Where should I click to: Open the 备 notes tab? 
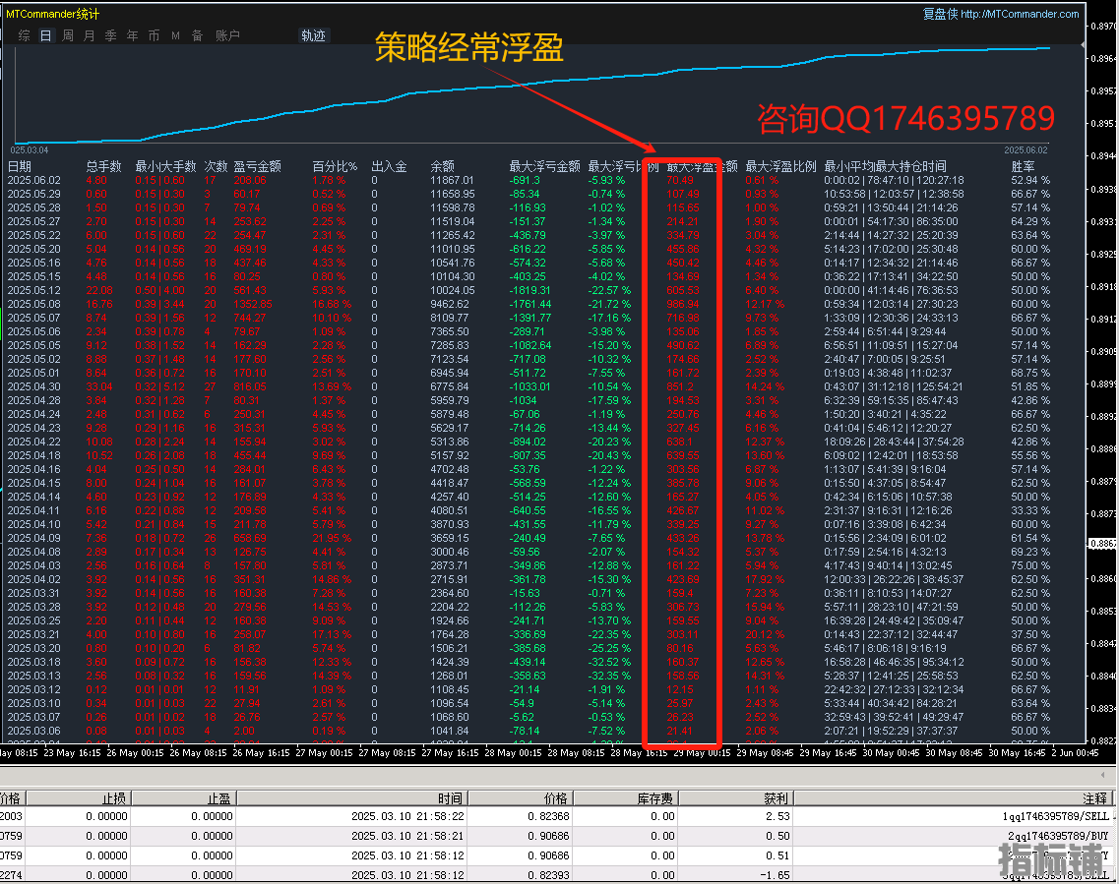[198, 35]
